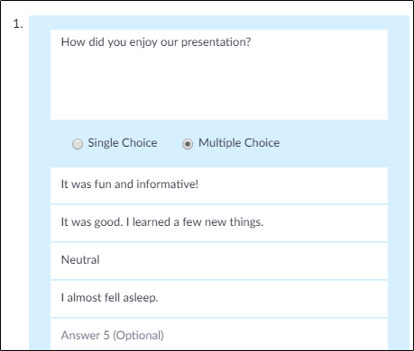Screen dimensions: 414x351
Task: Select the Single Choice radio button
Action: pyautogui.click(x=78, y=144)
